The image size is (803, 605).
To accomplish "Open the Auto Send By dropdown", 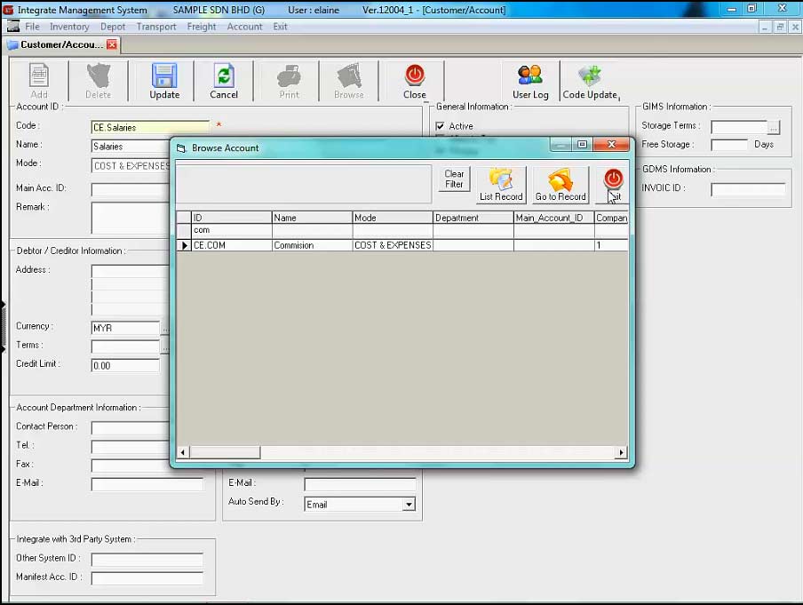I will [407, 504].
